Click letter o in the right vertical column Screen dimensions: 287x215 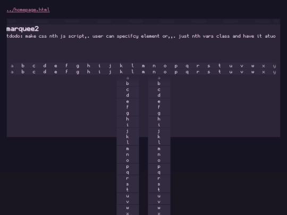coord(159,160)
